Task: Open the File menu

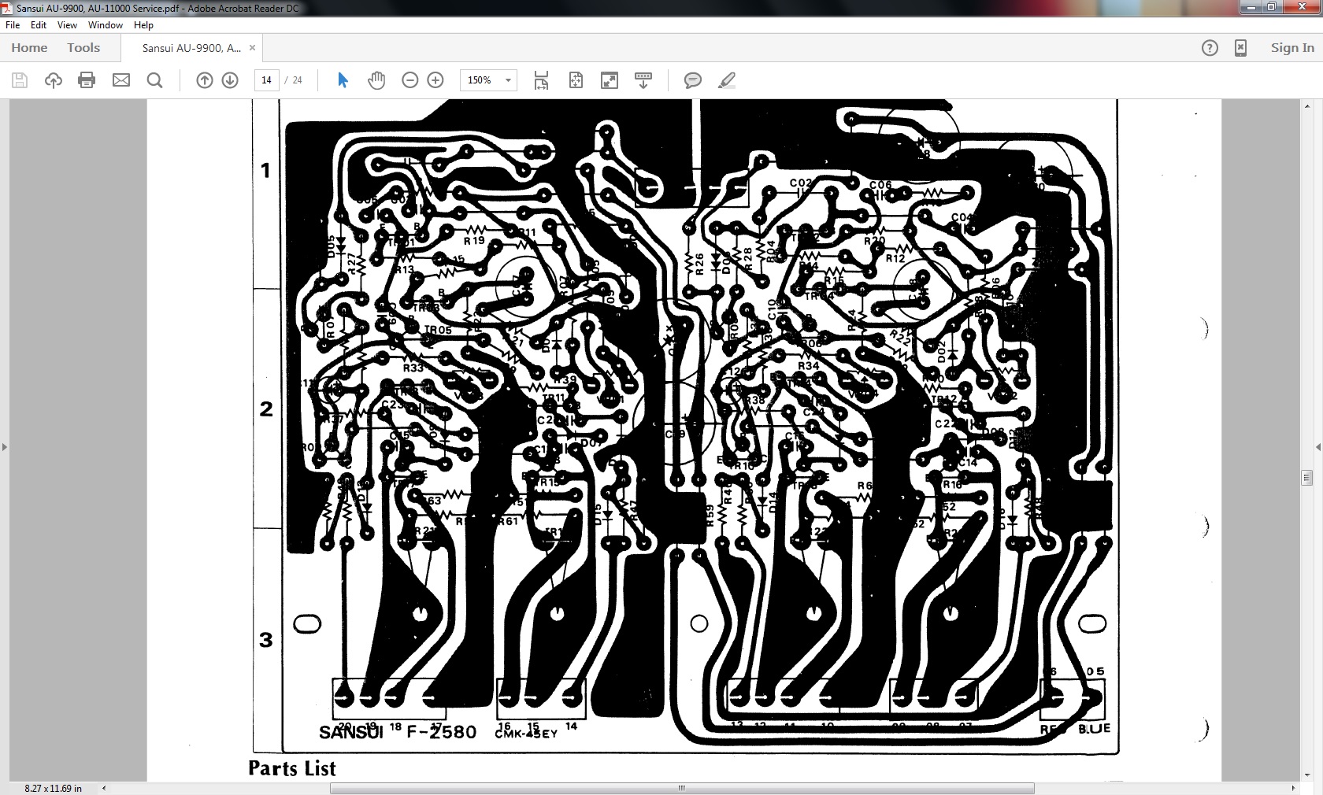Action: (13, 25)
